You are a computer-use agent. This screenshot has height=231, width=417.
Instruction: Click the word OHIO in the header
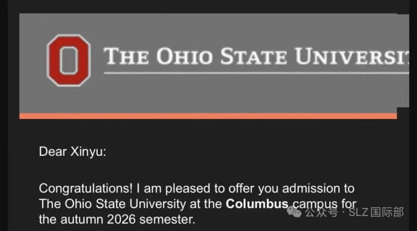coord(184,57)
